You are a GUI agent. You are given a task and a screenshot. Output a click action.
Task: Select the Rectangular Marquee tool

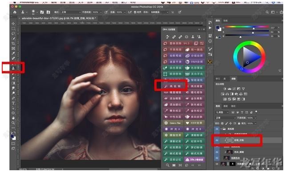pyautogui.click(x=13, y=28)
